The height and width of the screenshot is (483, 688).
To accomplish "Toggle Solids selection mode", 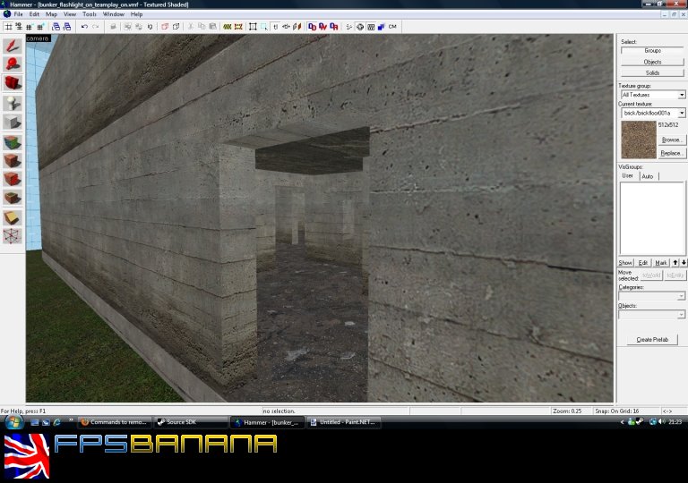I will tap(652, 72).
